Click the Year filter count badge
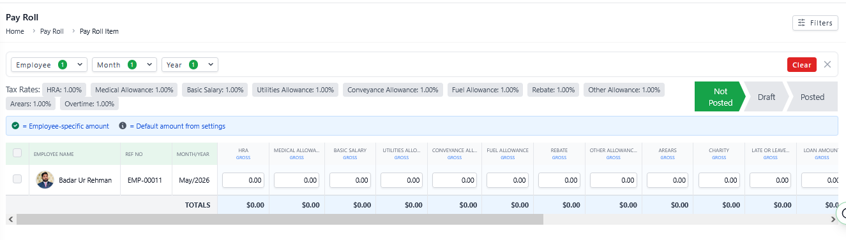This screenshot has height=240, width=846. click(x=193, y=65)
